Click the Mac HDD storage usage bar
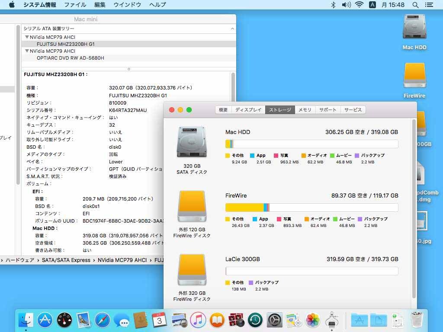 coord(311,144)
